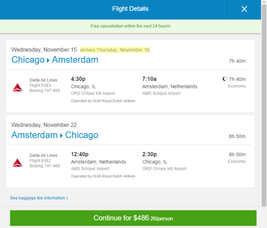Screen dimensions: 267x228
Task: Click the free cancellation banner
Action: coord(131,26)
